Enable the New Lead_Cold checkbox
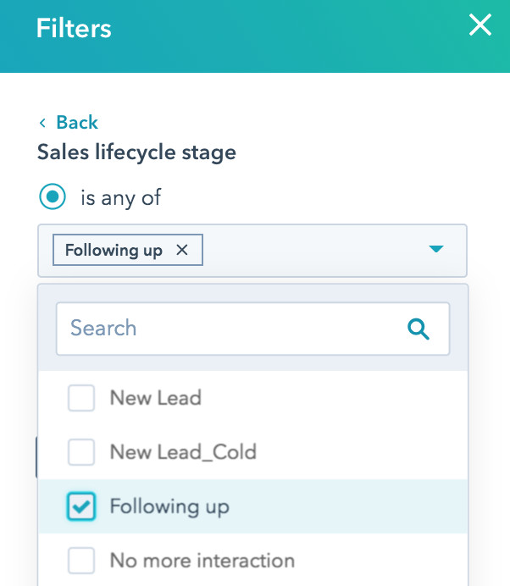The image size is (510, 586). [x=81, y=452]
